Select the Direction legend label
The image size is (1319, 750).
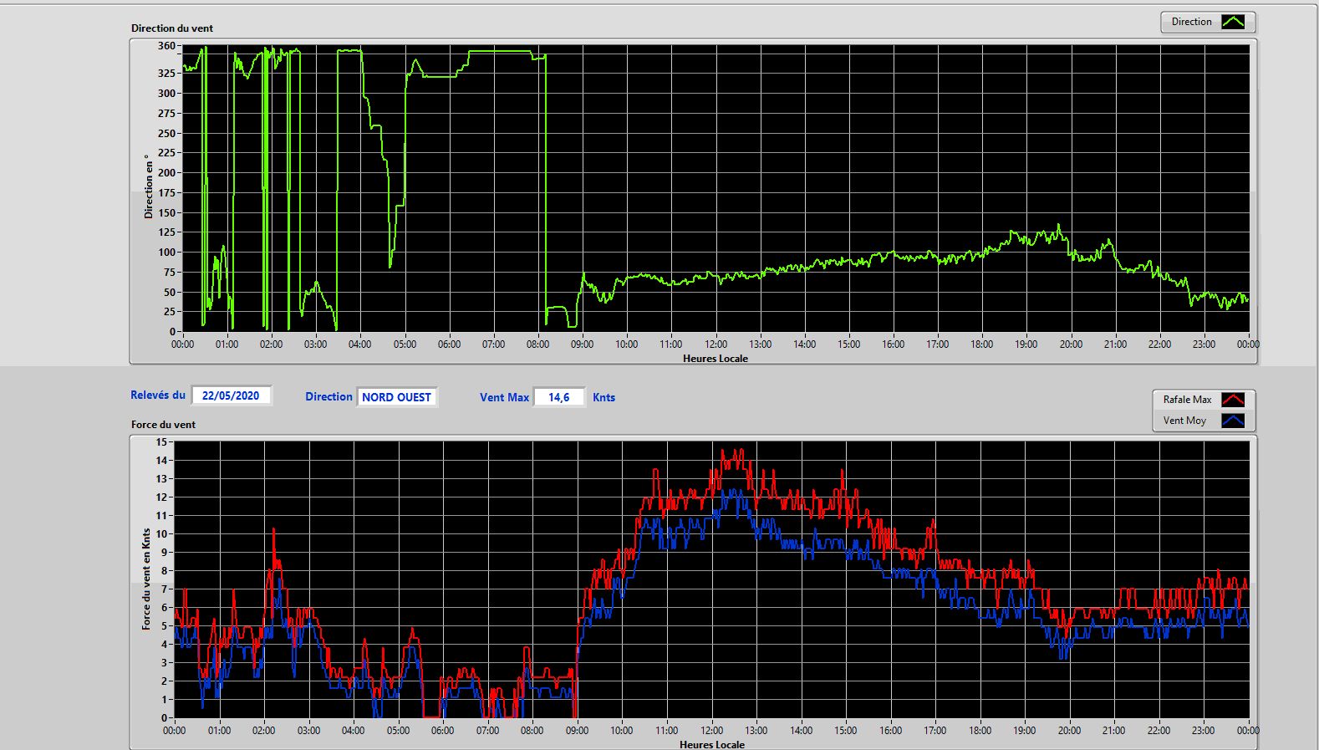point(1191,22)
